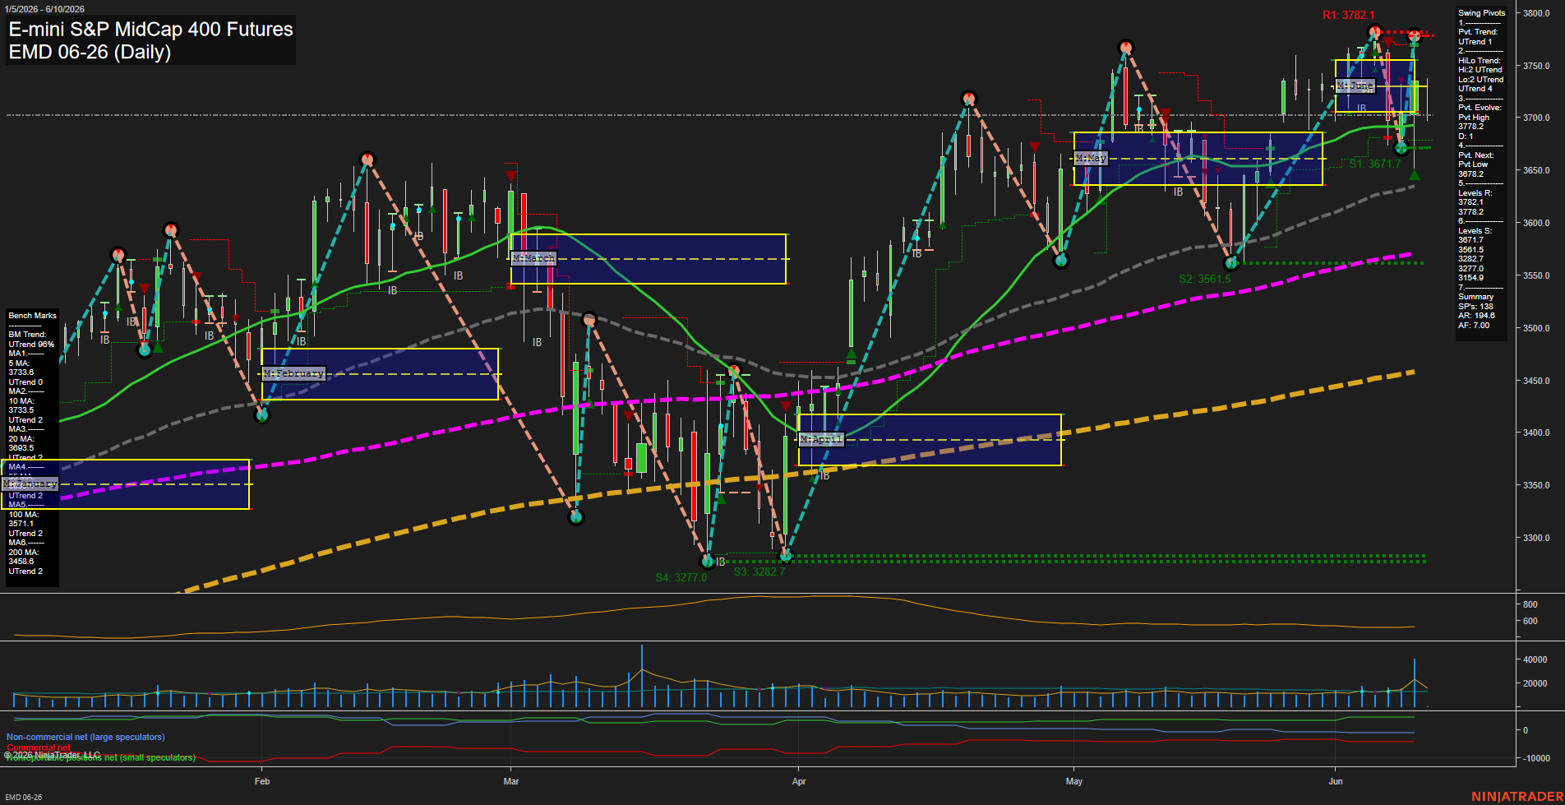Click the AF: 7.00 summary value
This screenshot has width=1565, height=805.
(x=1475, y=326)
